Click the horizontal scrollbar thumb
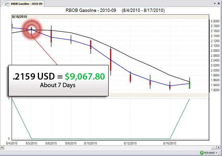Viewport: 222px width, 156px height. pos(214,147)
